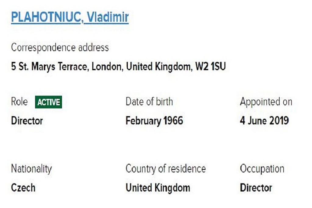Image resolution: width=312 pixels, height=208 pixels.
Task: Click the Correspondence address label
Action: (x=60, y=48)
